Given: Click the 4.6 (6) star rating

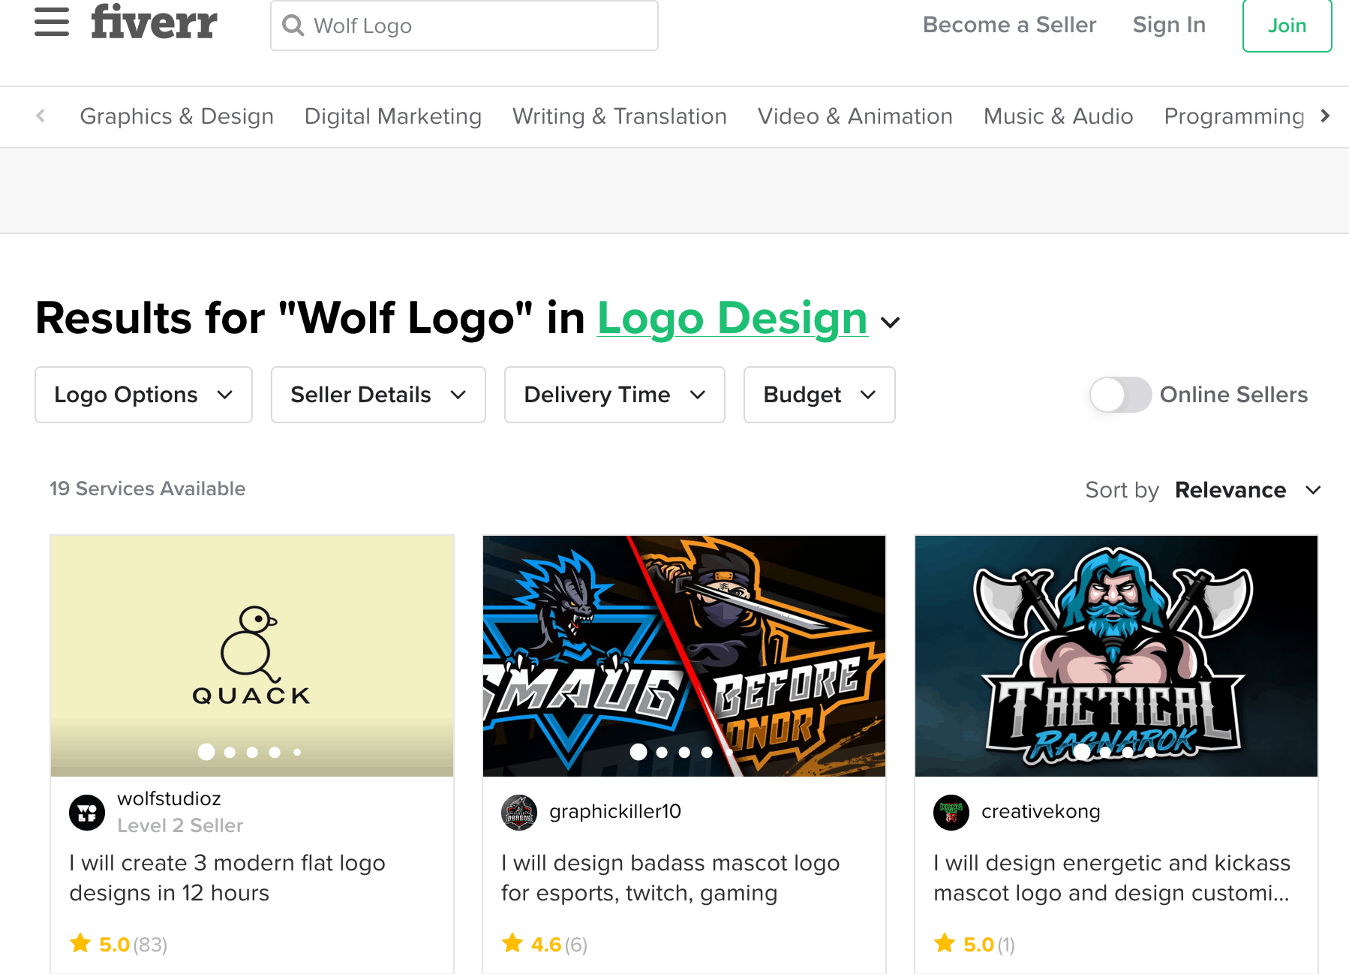Looking at the screenshot, I should pyautogui.click(x=545, y=944).
